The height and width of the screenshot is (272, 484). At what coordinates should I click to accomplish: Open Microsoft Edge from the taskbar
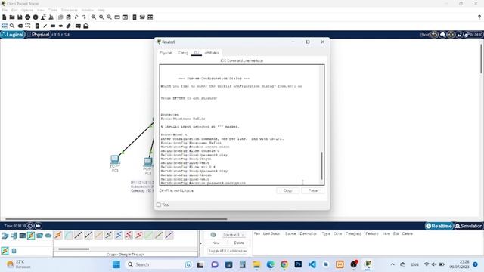[271, 264]
